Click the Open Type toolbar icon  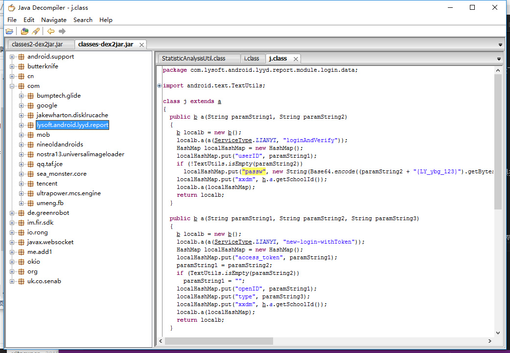[x=24, y=31]
